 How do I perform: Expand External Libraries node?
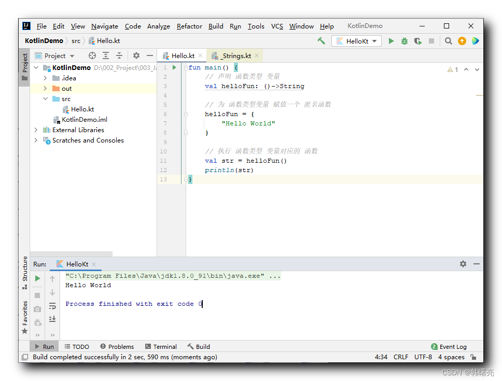click(36, 130)
